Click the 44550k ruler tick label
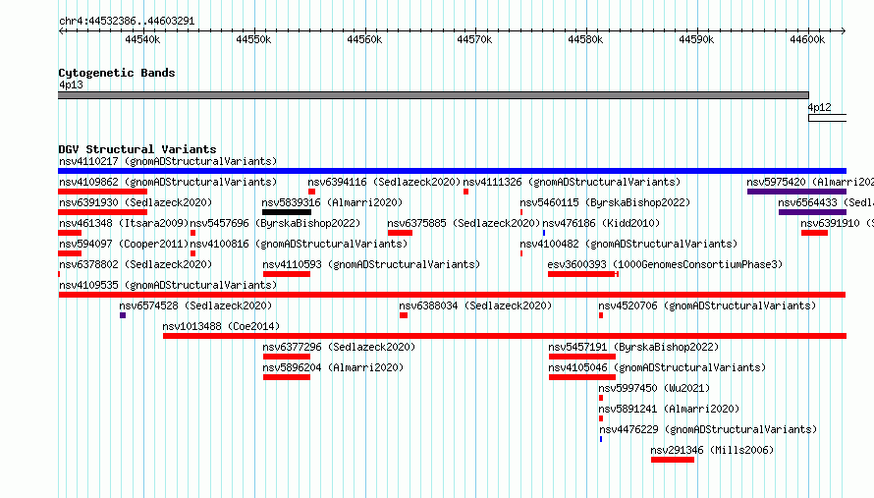 (253, 39)
